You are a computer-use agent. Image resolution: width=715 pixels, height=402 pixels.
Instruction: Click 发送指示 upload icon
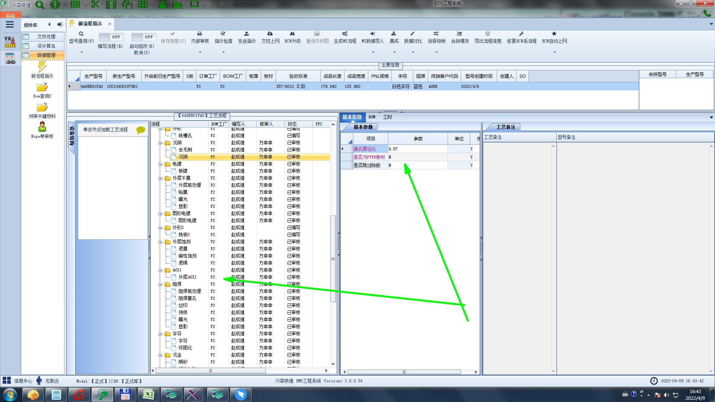(247, 34)
